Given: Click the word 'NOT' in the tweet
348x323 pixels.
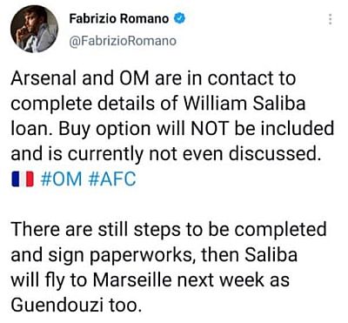Looking at the screenshot, I should 209,128.
